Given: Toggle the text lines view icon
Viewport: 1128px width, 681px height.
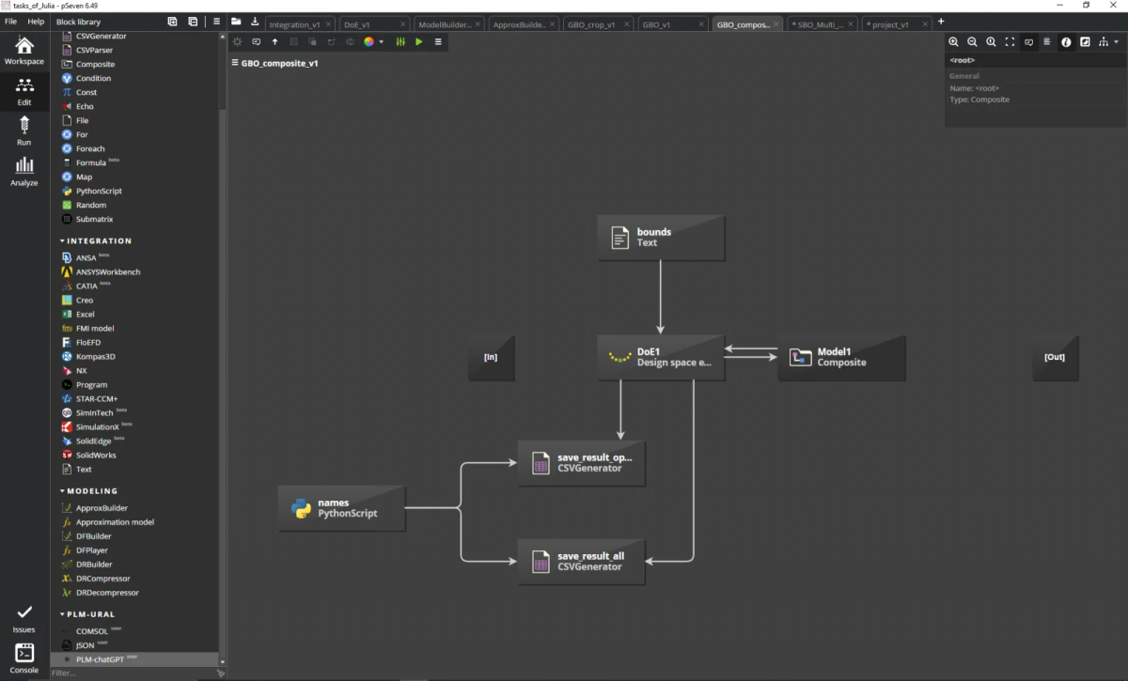Looking at the screenshot, I should tap(1047, 41).
